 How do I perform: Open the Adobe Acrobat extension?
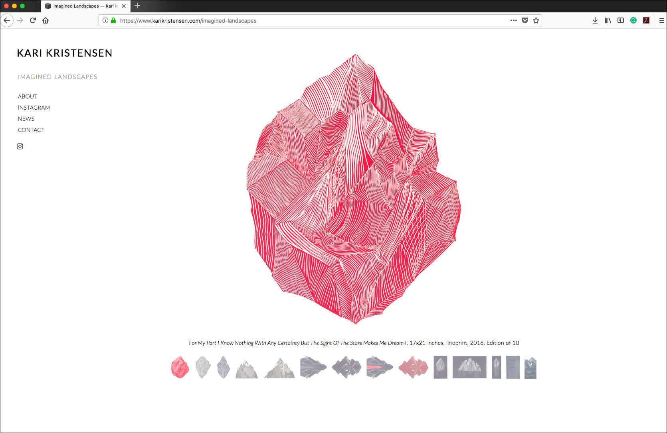646,20
